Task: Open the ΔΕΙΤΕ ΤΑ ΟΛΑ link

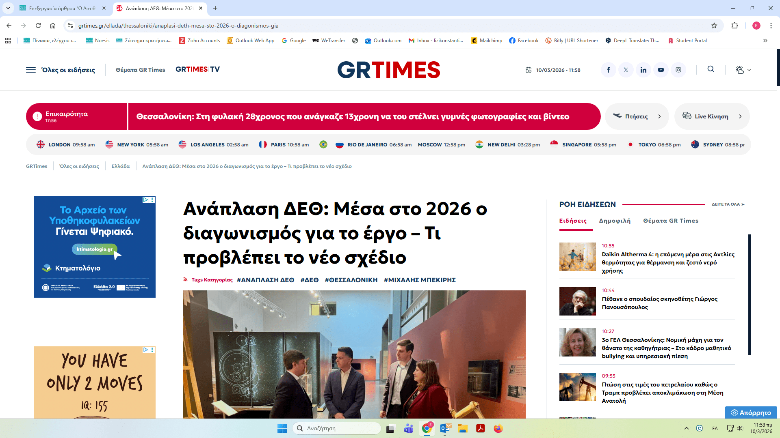Action: point(728,204)
